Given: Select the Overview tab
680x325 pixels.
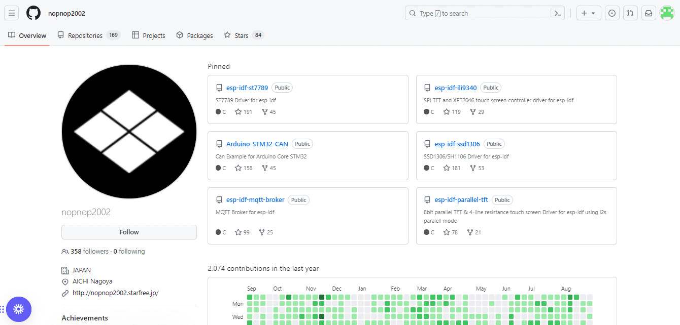Looking at the screenshot, I should click(x=27, y=35).
